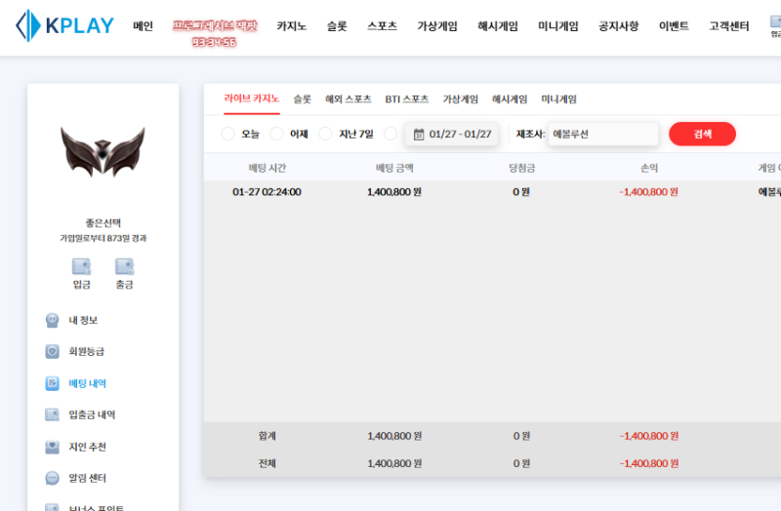Open 고객센터 in the top navigation
The height and width of the screenshot is (511, 781).
[729, 26]
